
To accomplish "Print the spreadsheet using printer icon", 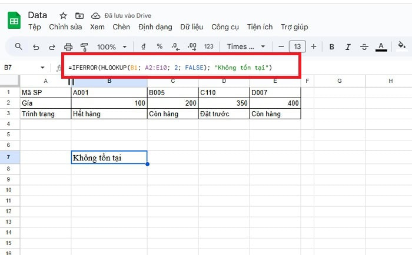I will click(68, 46).
